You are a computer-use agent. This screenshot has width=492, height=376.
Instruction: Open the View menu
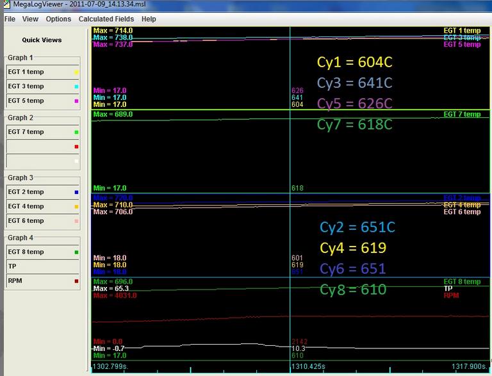click(x=30, y=19)
